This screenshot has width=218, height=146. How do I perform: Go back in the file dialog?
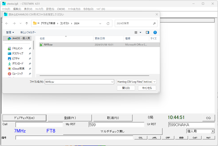point(7,23)
